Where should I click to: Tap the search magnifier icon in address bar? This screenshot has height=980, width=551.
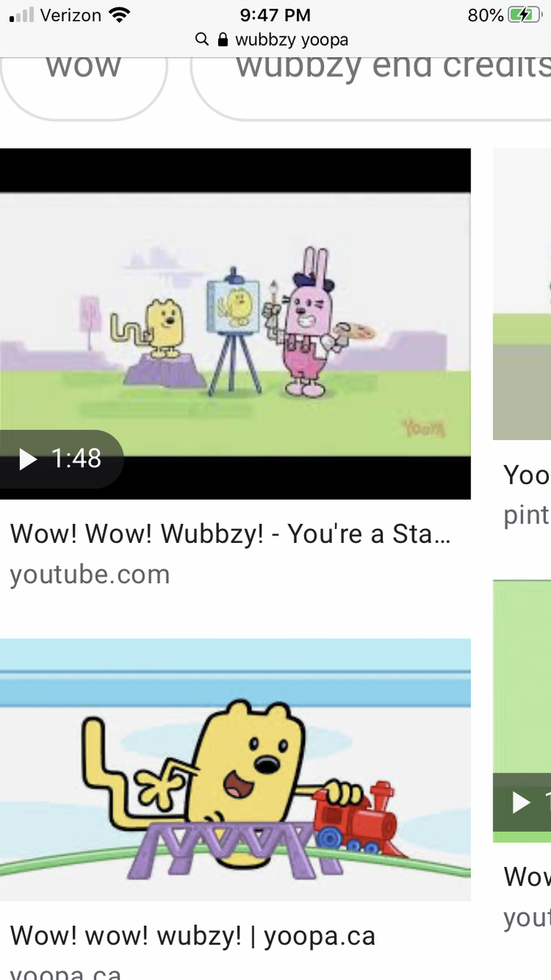click(202, 39)
